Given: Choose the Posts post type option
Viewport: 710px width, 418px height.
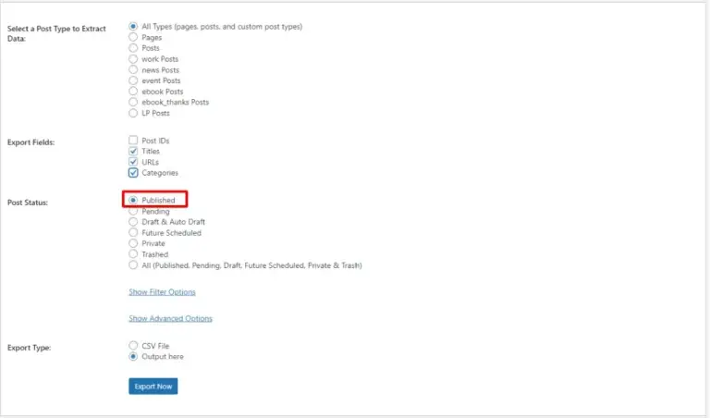Looking at the screenshot, I should [133, 48].
